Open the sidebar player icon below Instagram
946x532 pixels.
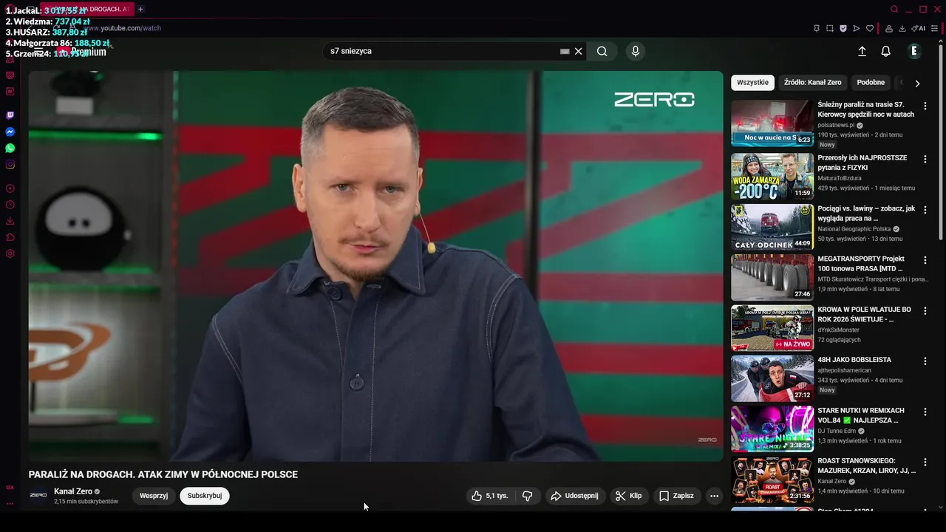pos(10,188)
